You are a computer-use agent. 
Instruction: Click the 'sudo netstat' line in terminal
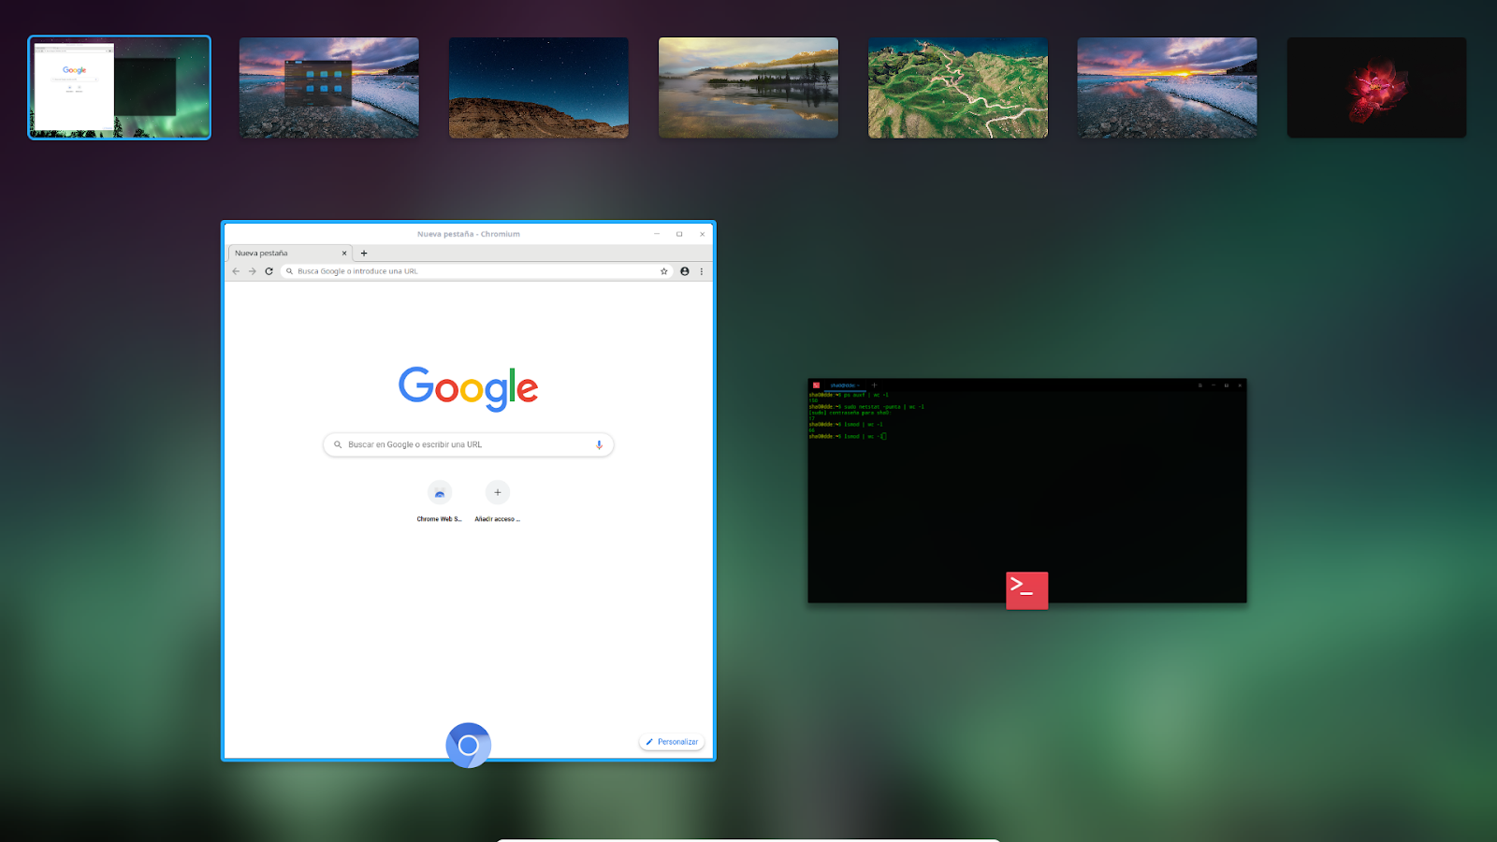(x=866, y=407)
